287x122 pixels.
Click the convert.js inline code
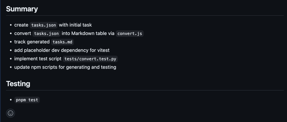129,34
